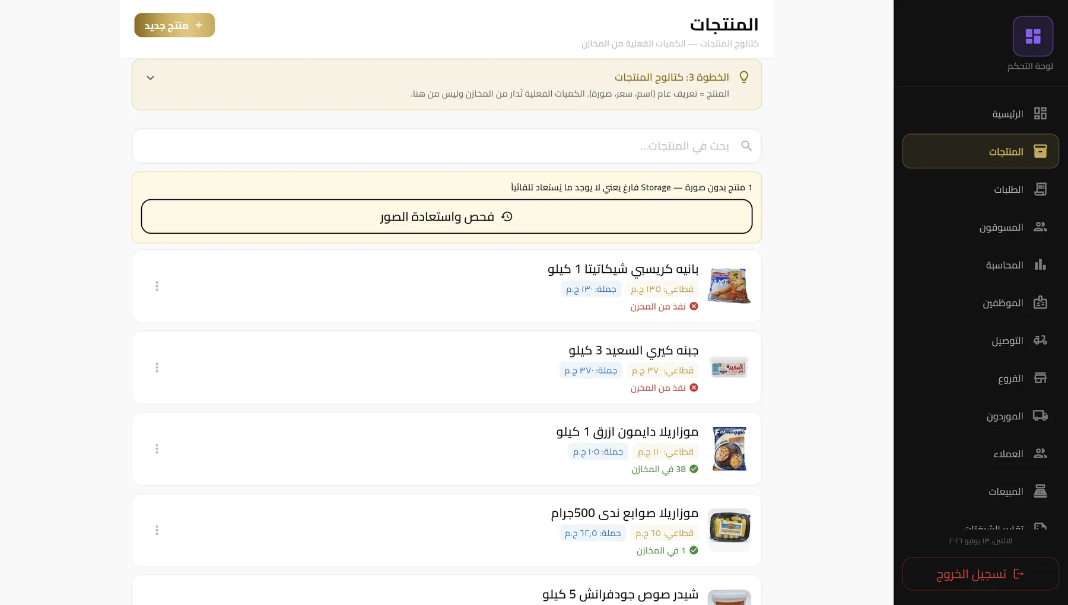Screen dimensions: 1068x605
Task: Select المنتجات products in the sidebar
Action: 981,151
